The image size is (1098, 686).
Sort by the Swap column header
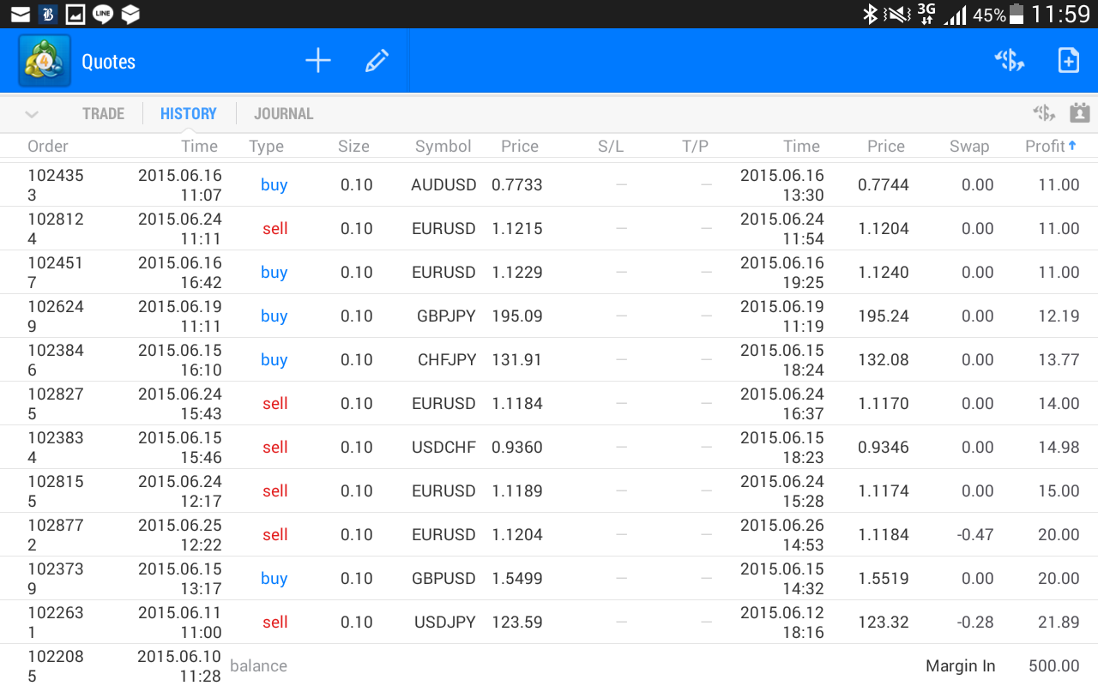[x=969, y=147]
